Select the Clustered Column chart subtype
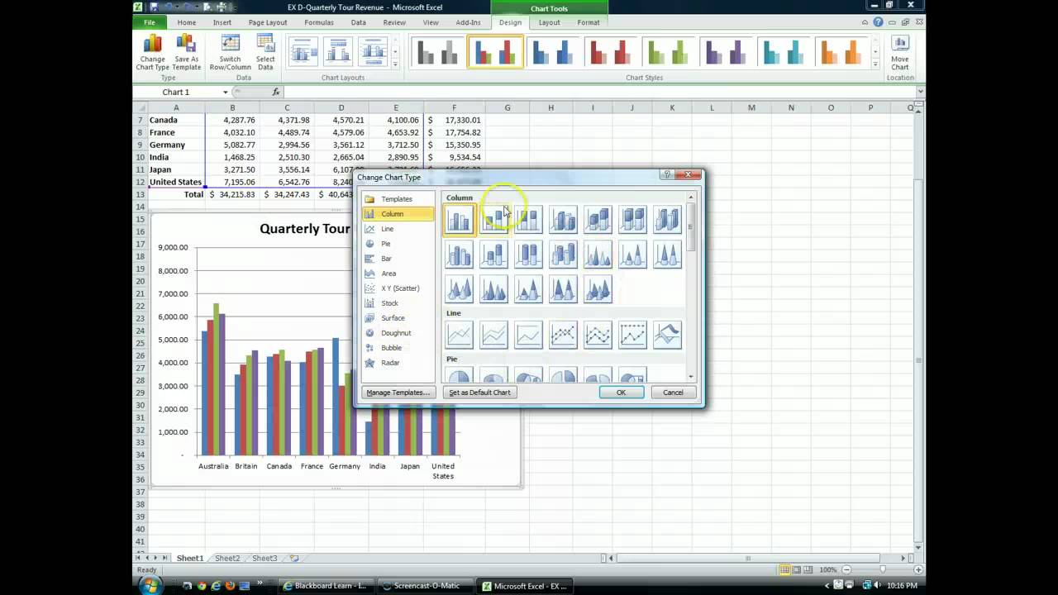Viewport: 1058px width, 595px height. coord(460,219)
